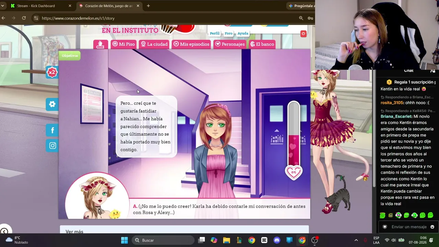Screen dimensions: 439x247
Task: Reload the page
Action: (24, 18)
